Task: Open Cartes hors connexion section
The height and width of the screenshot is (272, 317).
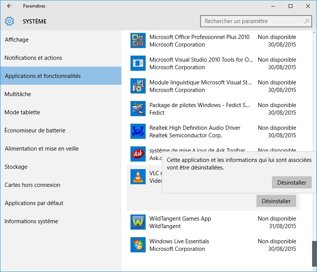Action: [61, 185]
